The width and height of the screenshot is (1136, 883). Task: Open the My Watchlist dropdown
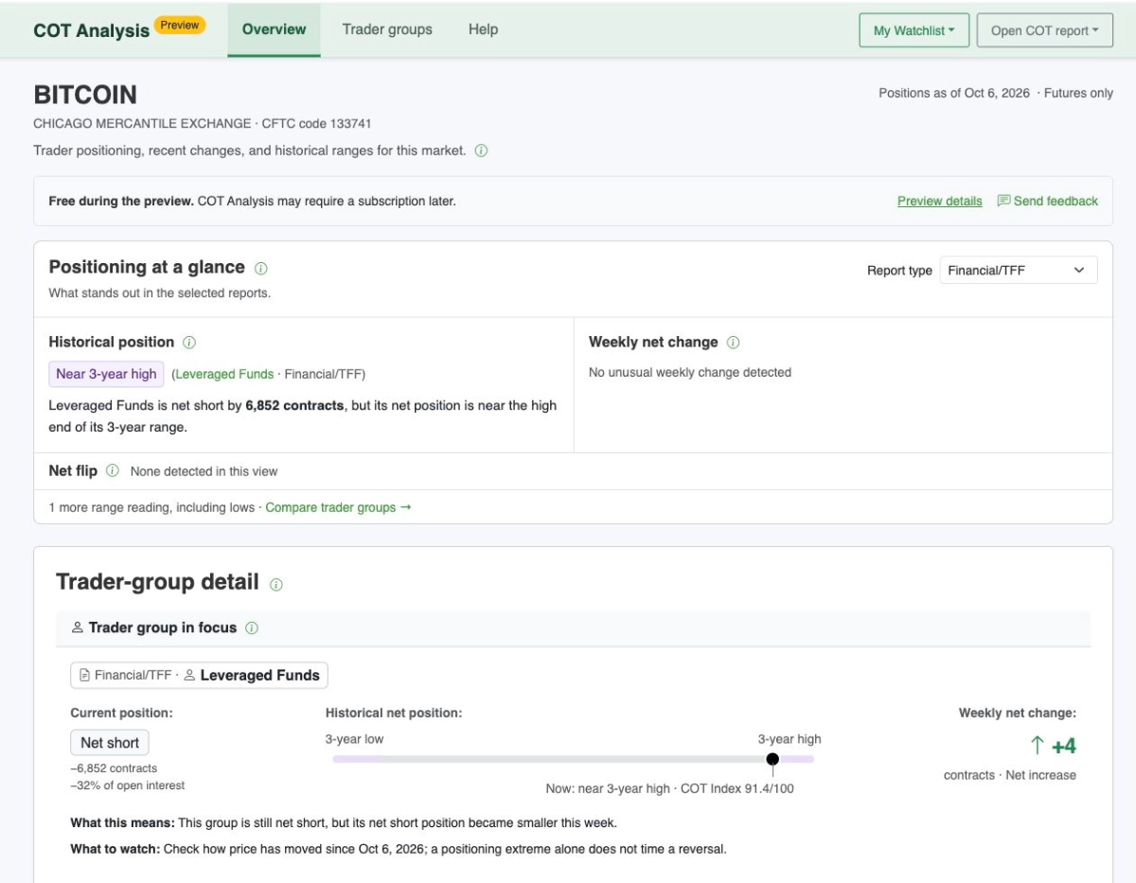pos(914,30)
